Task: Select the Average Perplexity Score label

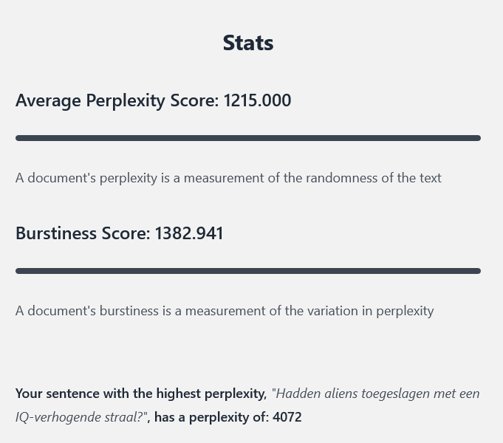Action: 117,100
